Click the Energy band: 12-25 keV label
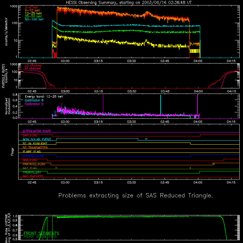243x243 pixels. (x=44, y=97)
